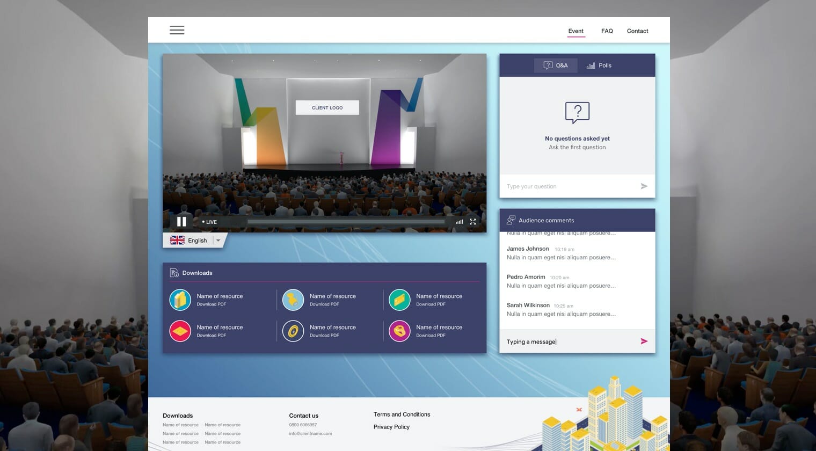The height and width of the screenshot is (451, 816).
Task: Send the question with the grey arrow
Action: 644,186
